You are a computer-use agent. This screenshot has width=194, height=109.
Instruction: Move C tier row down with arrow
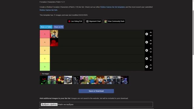click(151, 60)
